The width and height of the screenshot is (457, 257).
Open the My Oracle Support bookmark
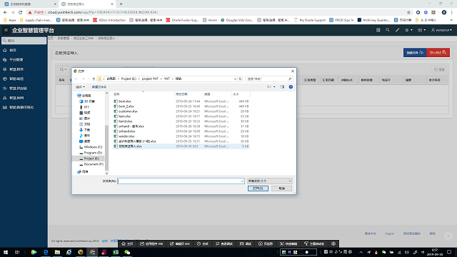click(310, 20)
